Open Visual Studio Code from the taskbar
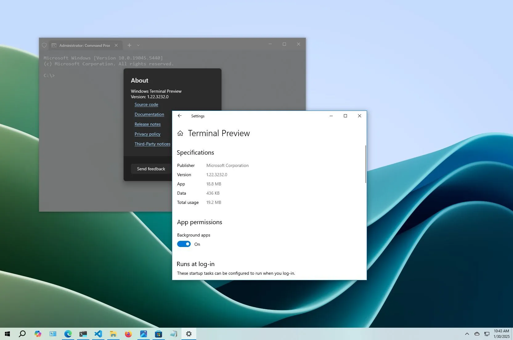The height and width of the screenshot is (340, 513). coord(98,334)
